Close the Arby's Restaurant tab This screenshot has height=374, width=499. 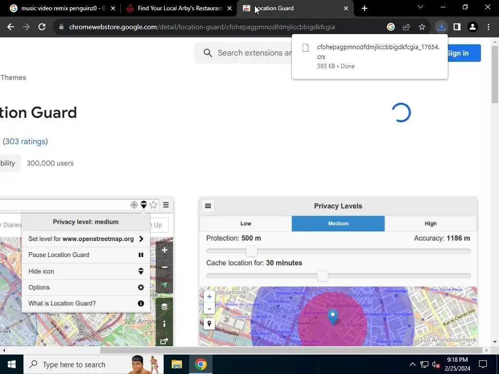[230, 8]
